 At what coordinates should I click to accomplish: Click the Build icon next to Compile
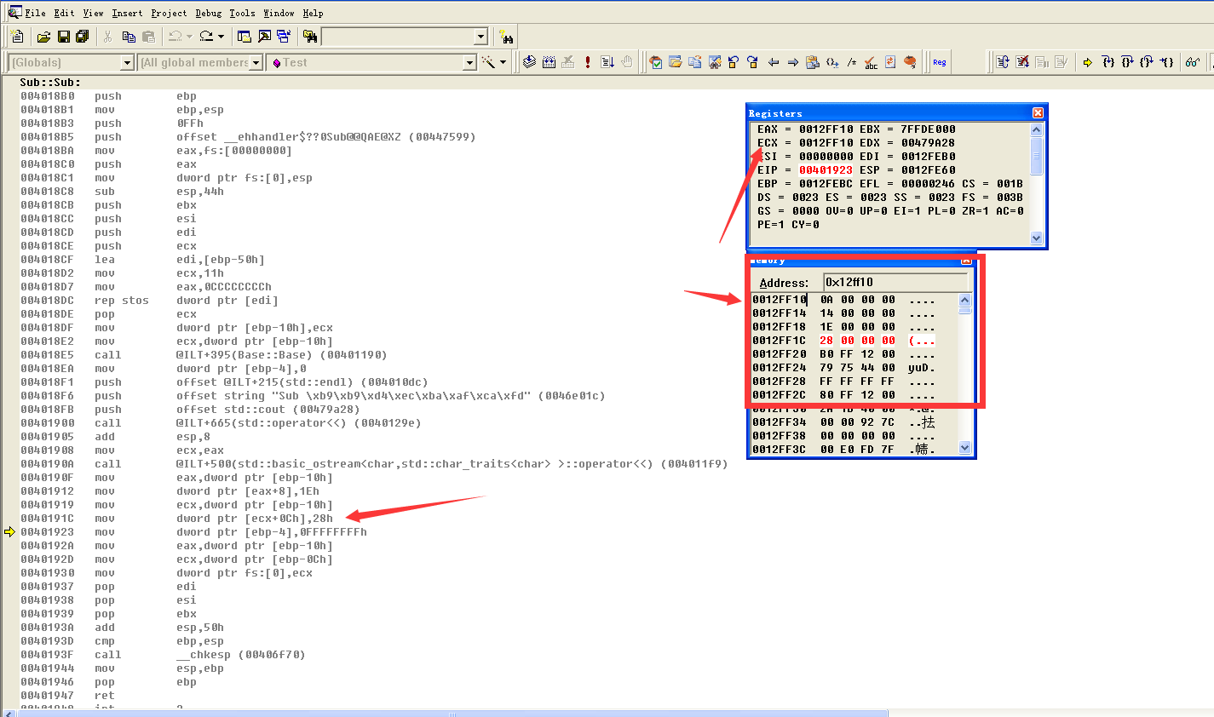pos(549,62)
